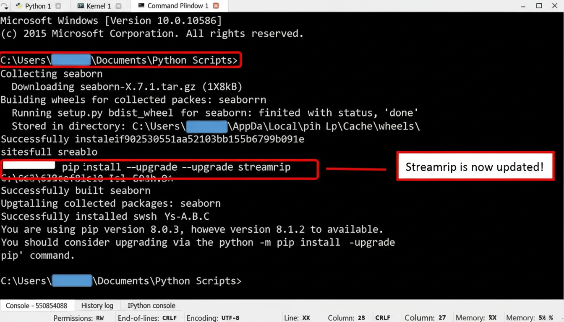564x322 pixels.
Task: Switch to the History log tab
Action: (x=97, y=306)
